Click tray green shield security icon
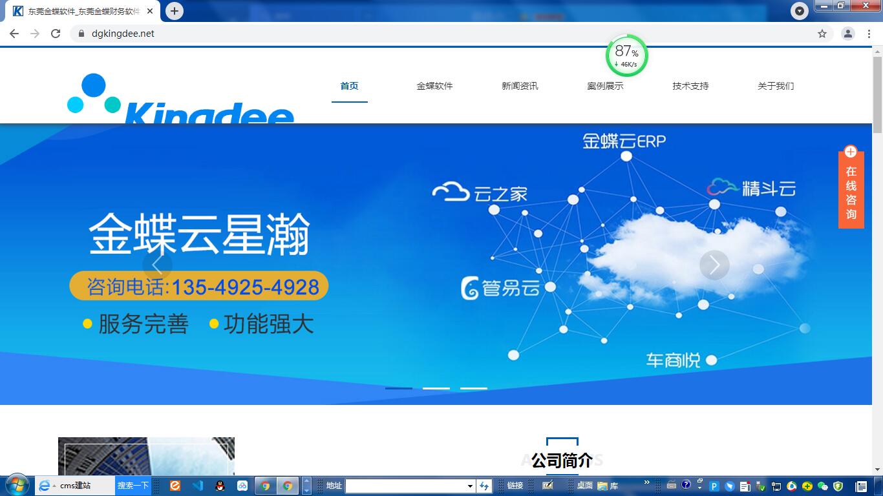The image size is (883, 496). [838, 486]
